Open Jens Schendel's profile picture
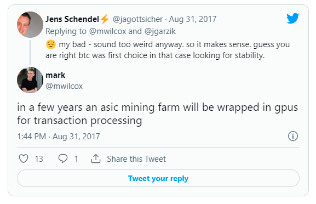The image size is (316, 204). point(30,25)
